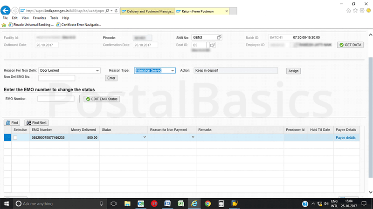Click the EMO Number input field

point(55,99)
